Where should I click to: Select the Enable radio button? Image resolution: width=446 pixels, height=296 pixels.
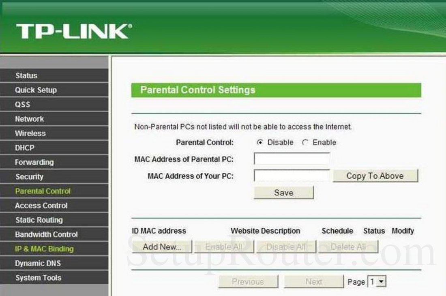[305, 142]
